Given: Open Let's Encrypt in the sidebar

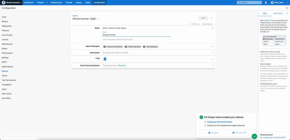Looking at the screenshot, I should click(7, 35).
